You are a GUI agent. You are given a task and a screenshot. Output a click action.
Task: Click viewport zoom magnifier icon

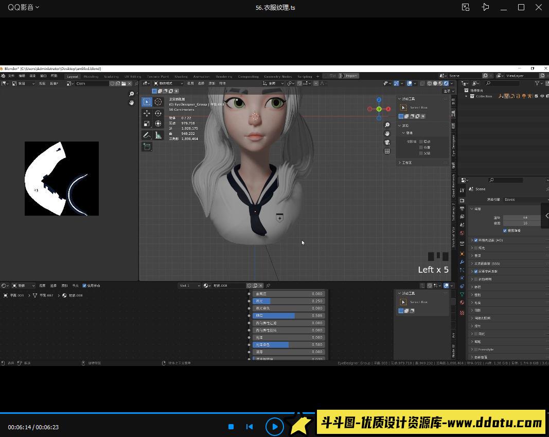387,125
